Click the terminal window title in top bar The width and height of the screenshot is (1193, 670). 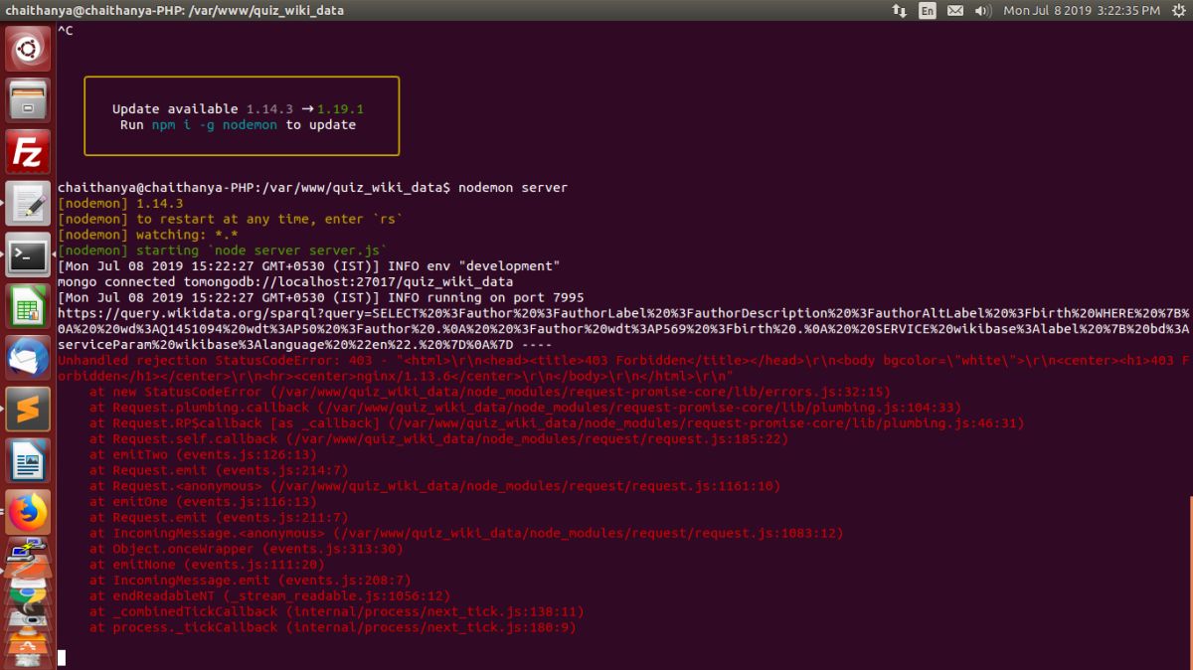tap(175, 10)
